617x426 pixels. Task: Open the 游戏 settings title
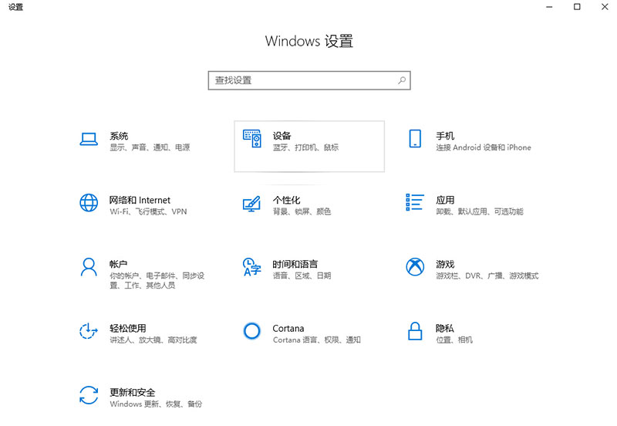pyautogui.click(x=445, y=264)
